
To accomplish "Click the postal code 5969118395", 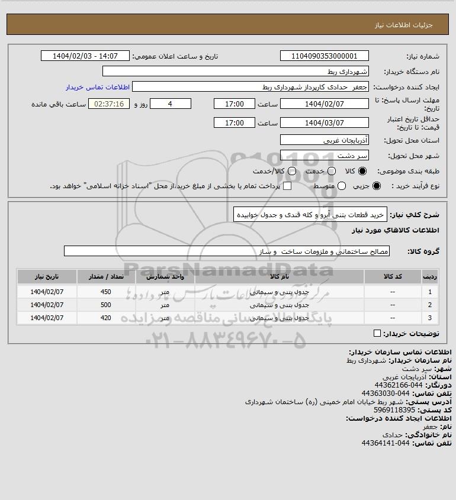I will [394, 410].
